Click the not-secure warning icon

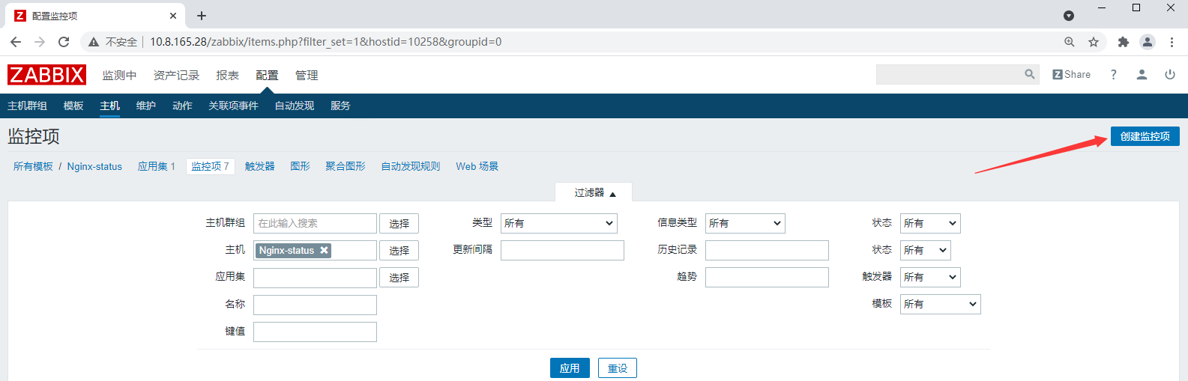(x=94, y=42)
